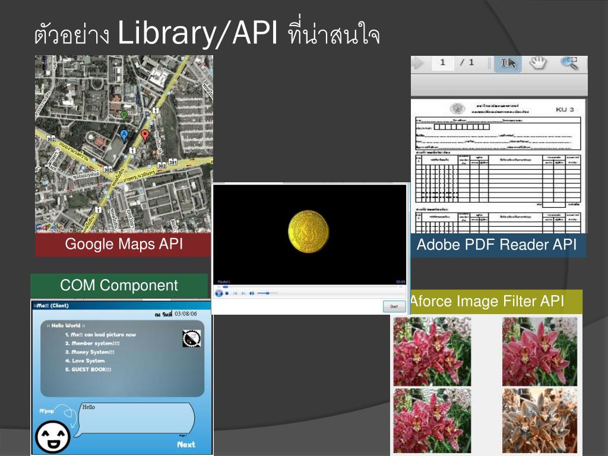Choose the Hand tool in PDF reader

(x=538, y=62)
